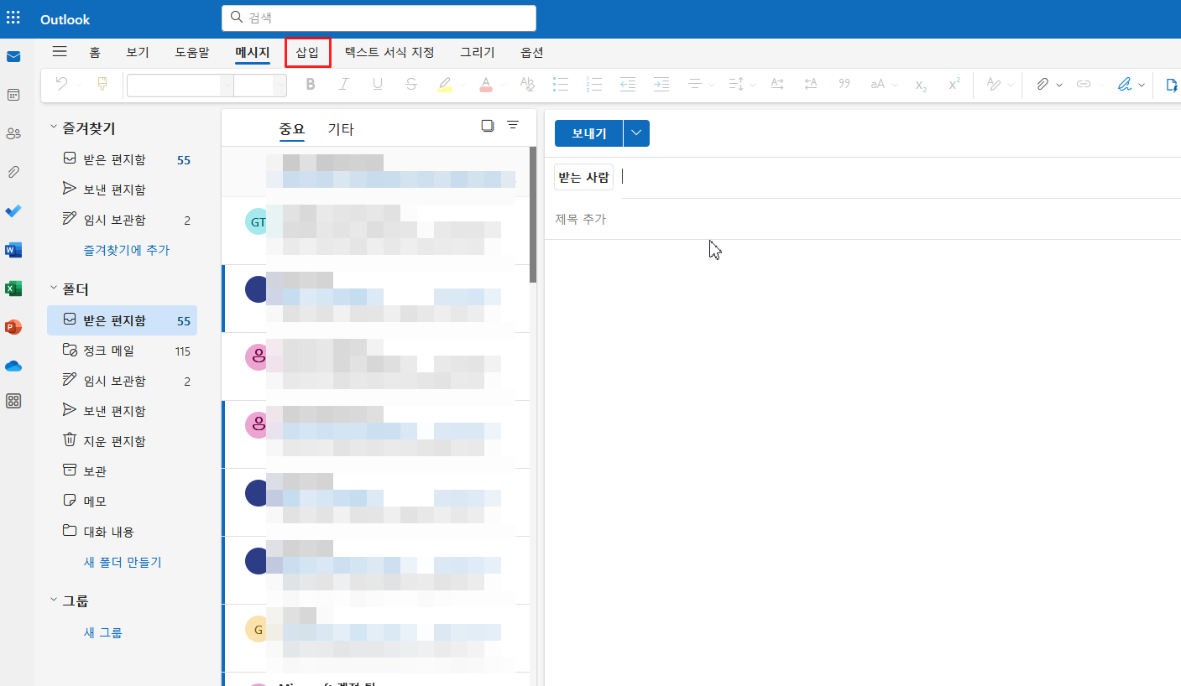Click 새 그룹 link

click(x=103, y=632)
